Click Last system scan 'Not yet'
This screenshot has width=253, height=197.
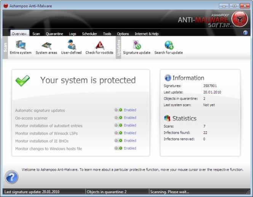point(209,105)
